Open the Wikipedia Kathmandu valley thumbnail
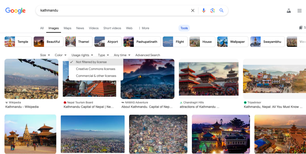Screen dimensions: 306x154 pos(31,79)
